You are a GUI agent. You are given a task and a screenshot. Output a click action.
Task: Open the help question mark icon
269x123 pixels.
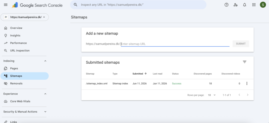coord(226,5)
